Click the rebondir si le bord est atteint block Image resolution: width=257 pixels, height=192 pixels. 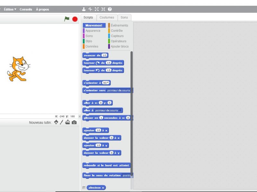[x=106, y=165]
